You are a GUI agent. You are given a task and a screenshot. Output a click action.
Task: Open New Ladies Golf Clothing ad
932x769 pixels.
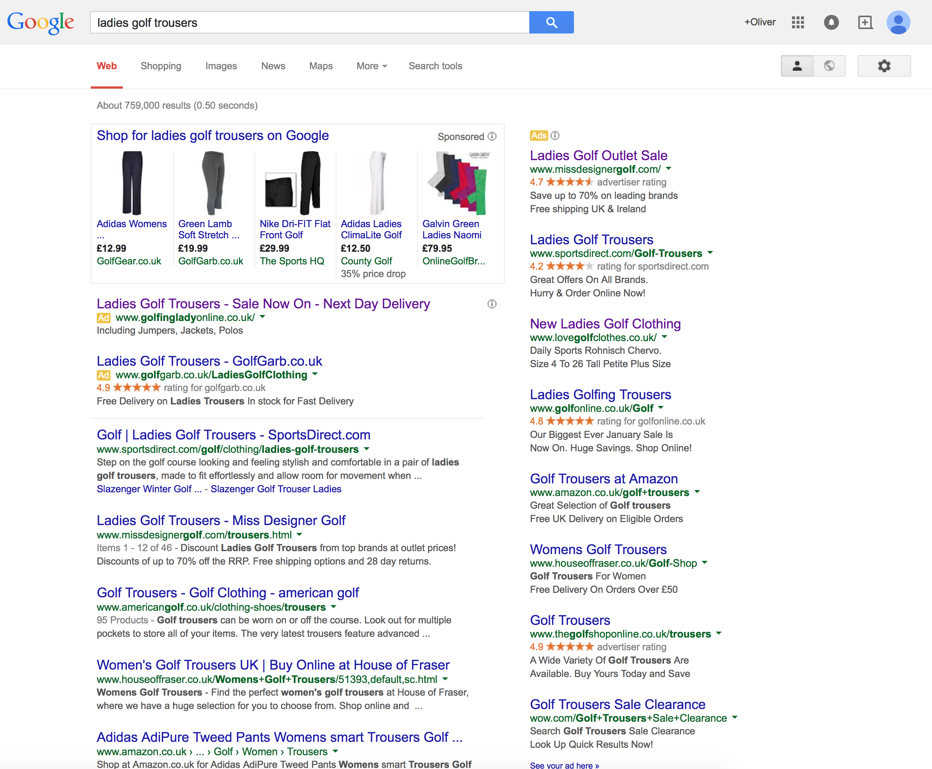pos(605,324)
